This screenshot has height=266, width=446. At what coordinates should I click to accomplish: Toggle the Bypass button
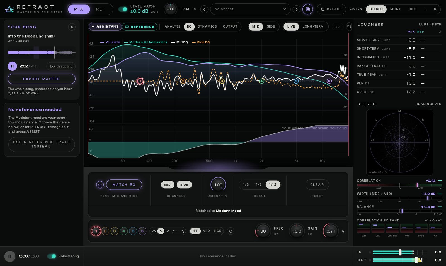[331, 9]
